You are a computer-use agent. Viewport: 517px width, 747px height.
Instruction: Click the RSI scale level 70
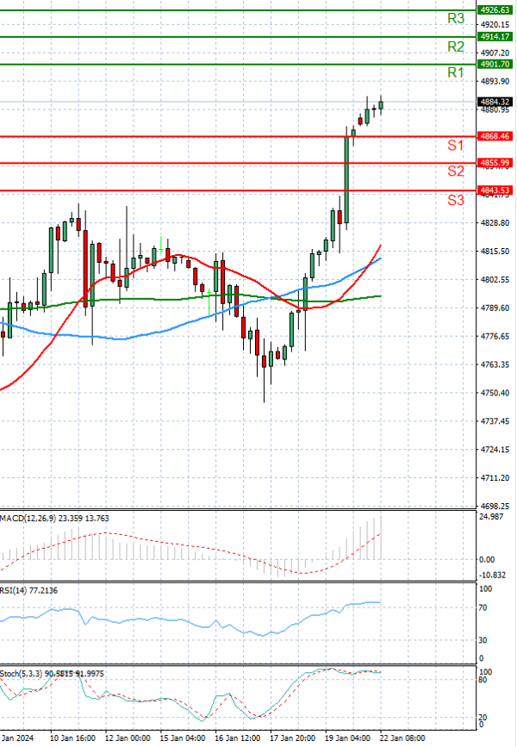483,608
